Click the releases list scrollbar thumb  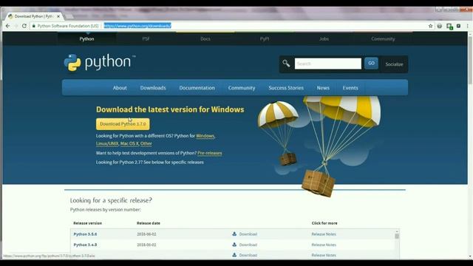(x=397, y=236)
